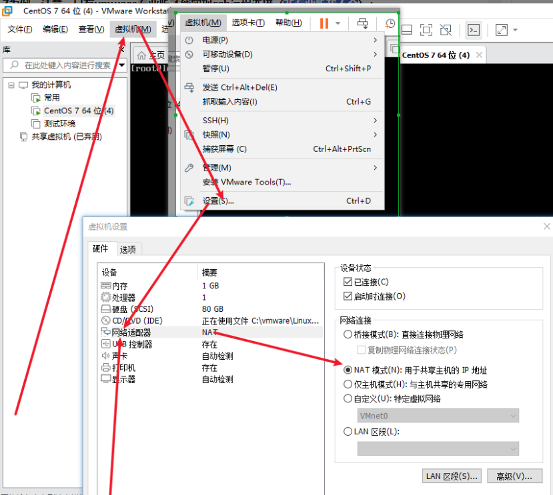
Task: Click the wrench icon beside 管理(M)
Action: (x=189, y=168)
